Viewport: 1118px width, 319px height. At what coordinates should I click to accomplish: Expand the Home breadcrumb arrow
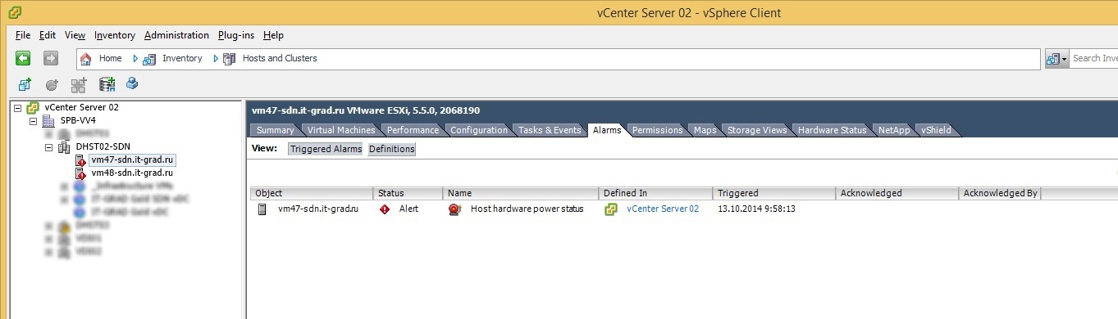pos(135,59)
